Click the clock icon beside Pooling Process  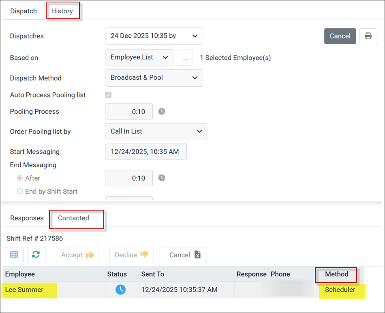click(x=162, y=111)
